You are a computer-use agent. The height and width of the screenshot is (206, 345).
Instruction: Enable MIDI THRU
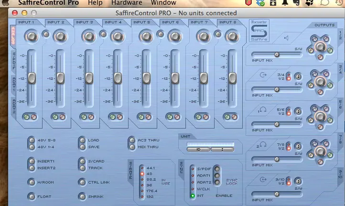click(x=132, y=147)
